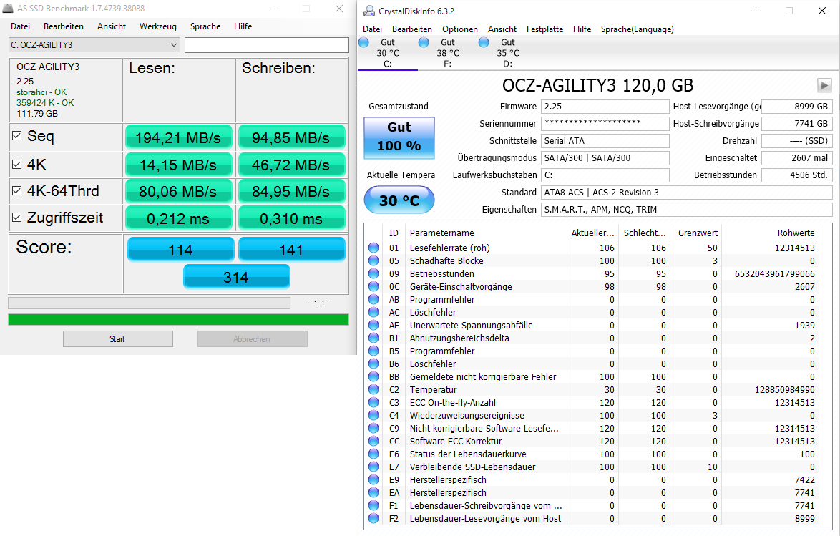Click the next disk arrow button
The width and height of the screenshot is (840, 536).
point(824,85)
